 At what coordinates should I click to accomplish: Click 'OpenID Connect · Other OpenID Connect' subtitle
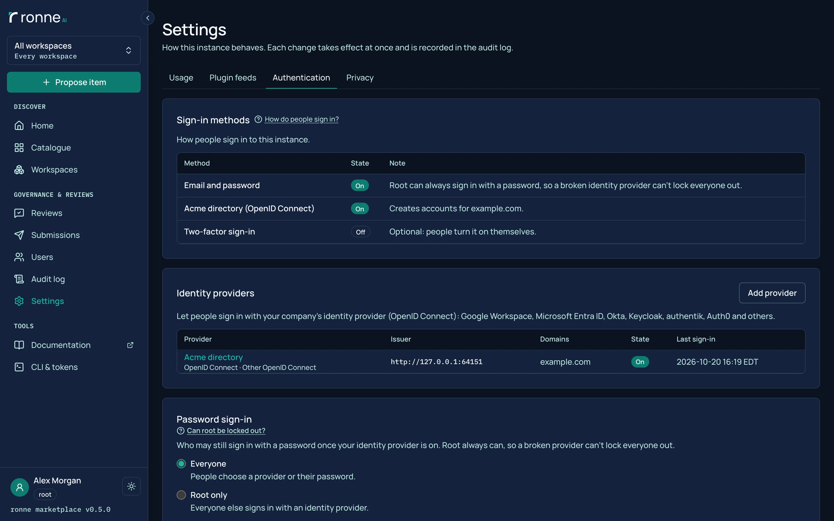(x=250, y=368)
